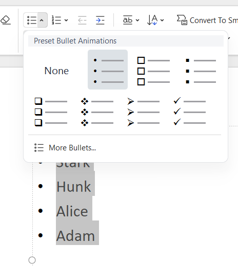Expand the numbering dropdown arrow

[x=66, y=20]
